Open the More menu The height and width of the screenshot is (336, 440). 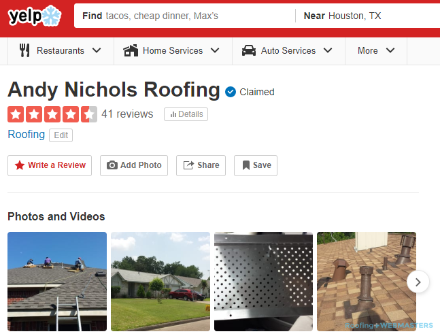click(x=376, y=51)
